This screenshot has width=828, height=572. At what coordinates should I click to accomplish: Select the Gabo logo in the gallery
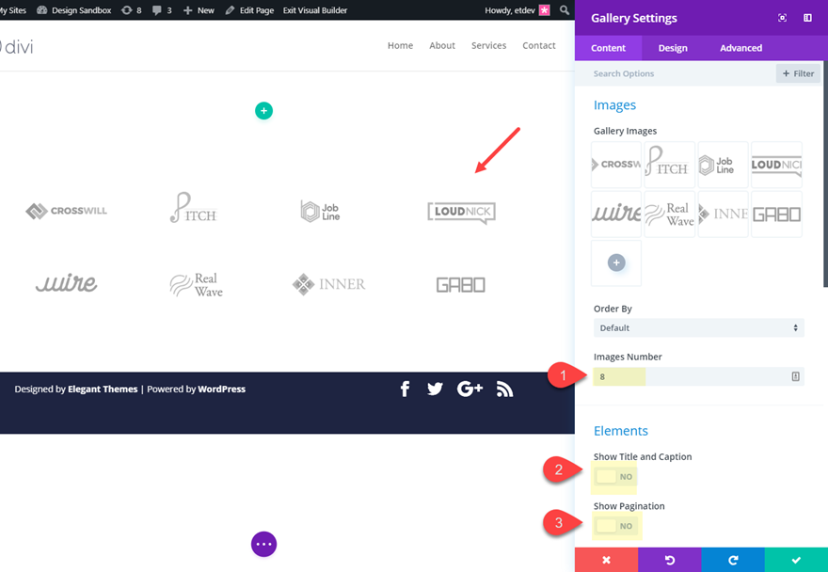click(x=460, y=285)
